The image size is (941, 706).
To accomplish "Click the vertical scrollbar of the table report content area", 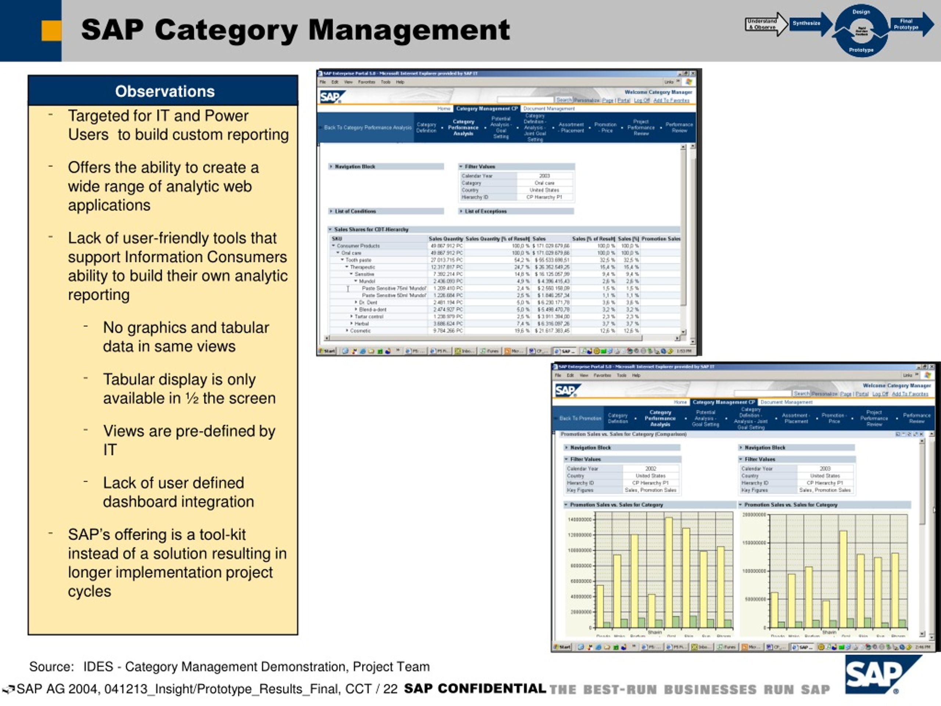I will coord(684,240).
